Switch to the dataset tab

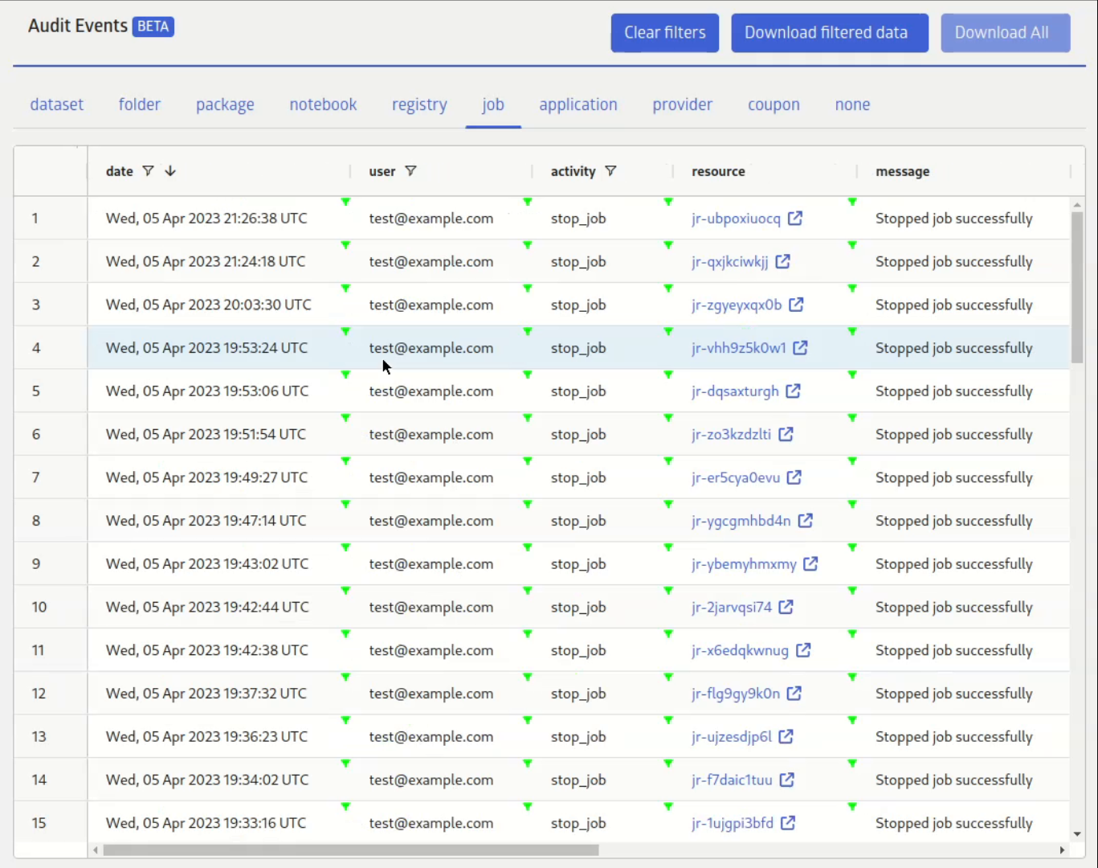point(57,104)
